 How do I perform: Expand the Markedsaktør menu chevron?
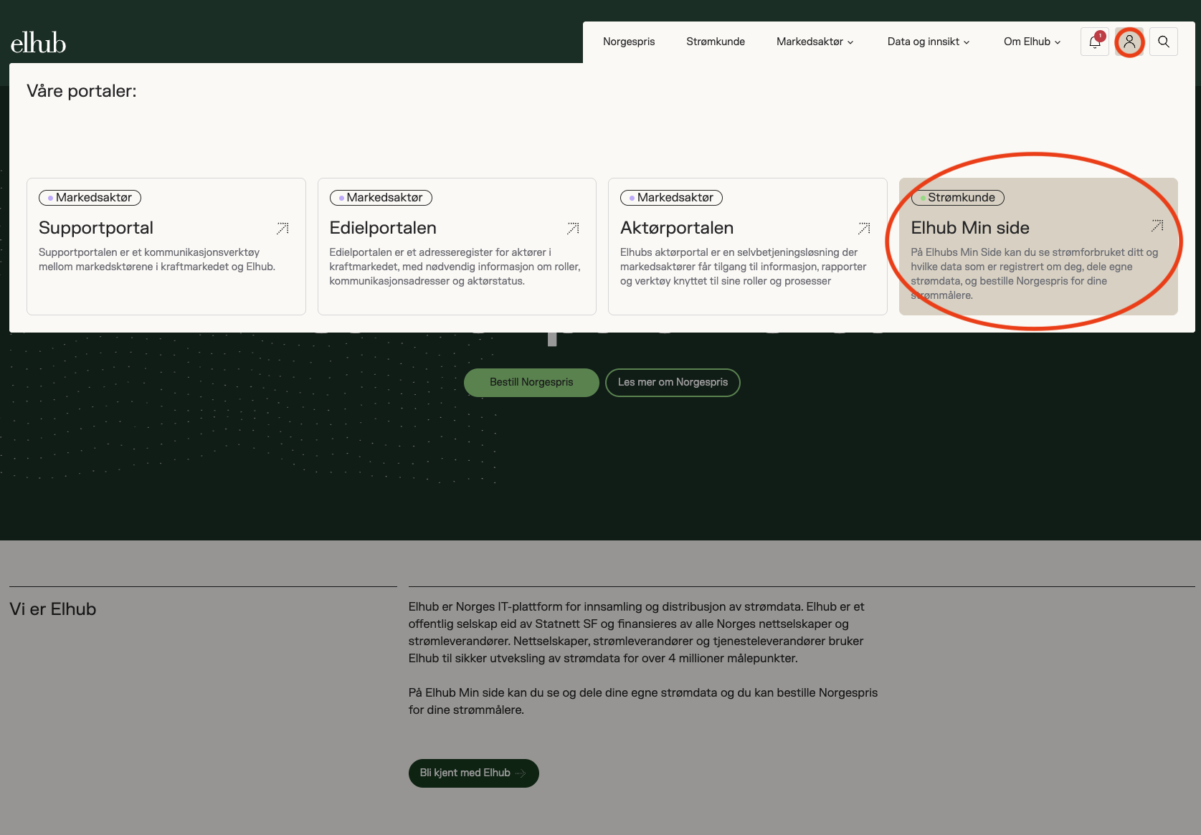tap(850, 42)
